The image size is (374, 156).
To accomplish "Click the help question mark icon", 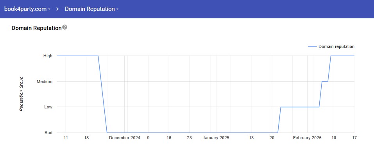I will pos(65,28).
